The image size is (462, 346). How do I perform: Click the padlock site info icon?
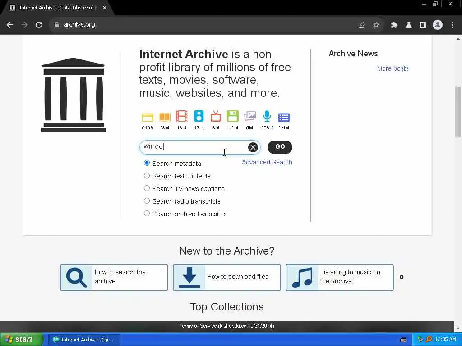(56, 25)
